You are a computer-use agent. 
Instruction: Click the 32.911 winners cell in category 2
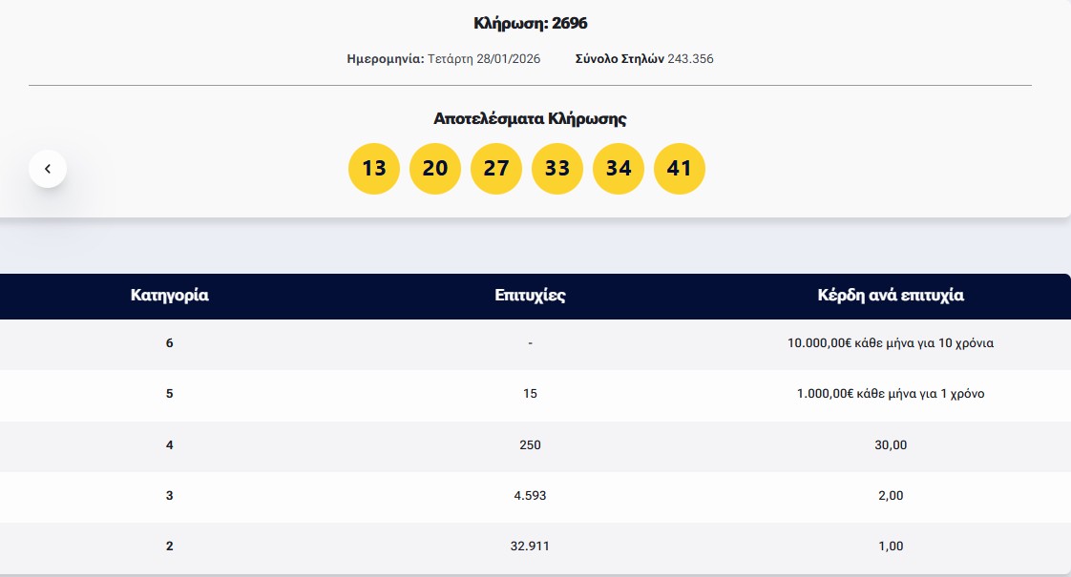[x=530, y=546]
